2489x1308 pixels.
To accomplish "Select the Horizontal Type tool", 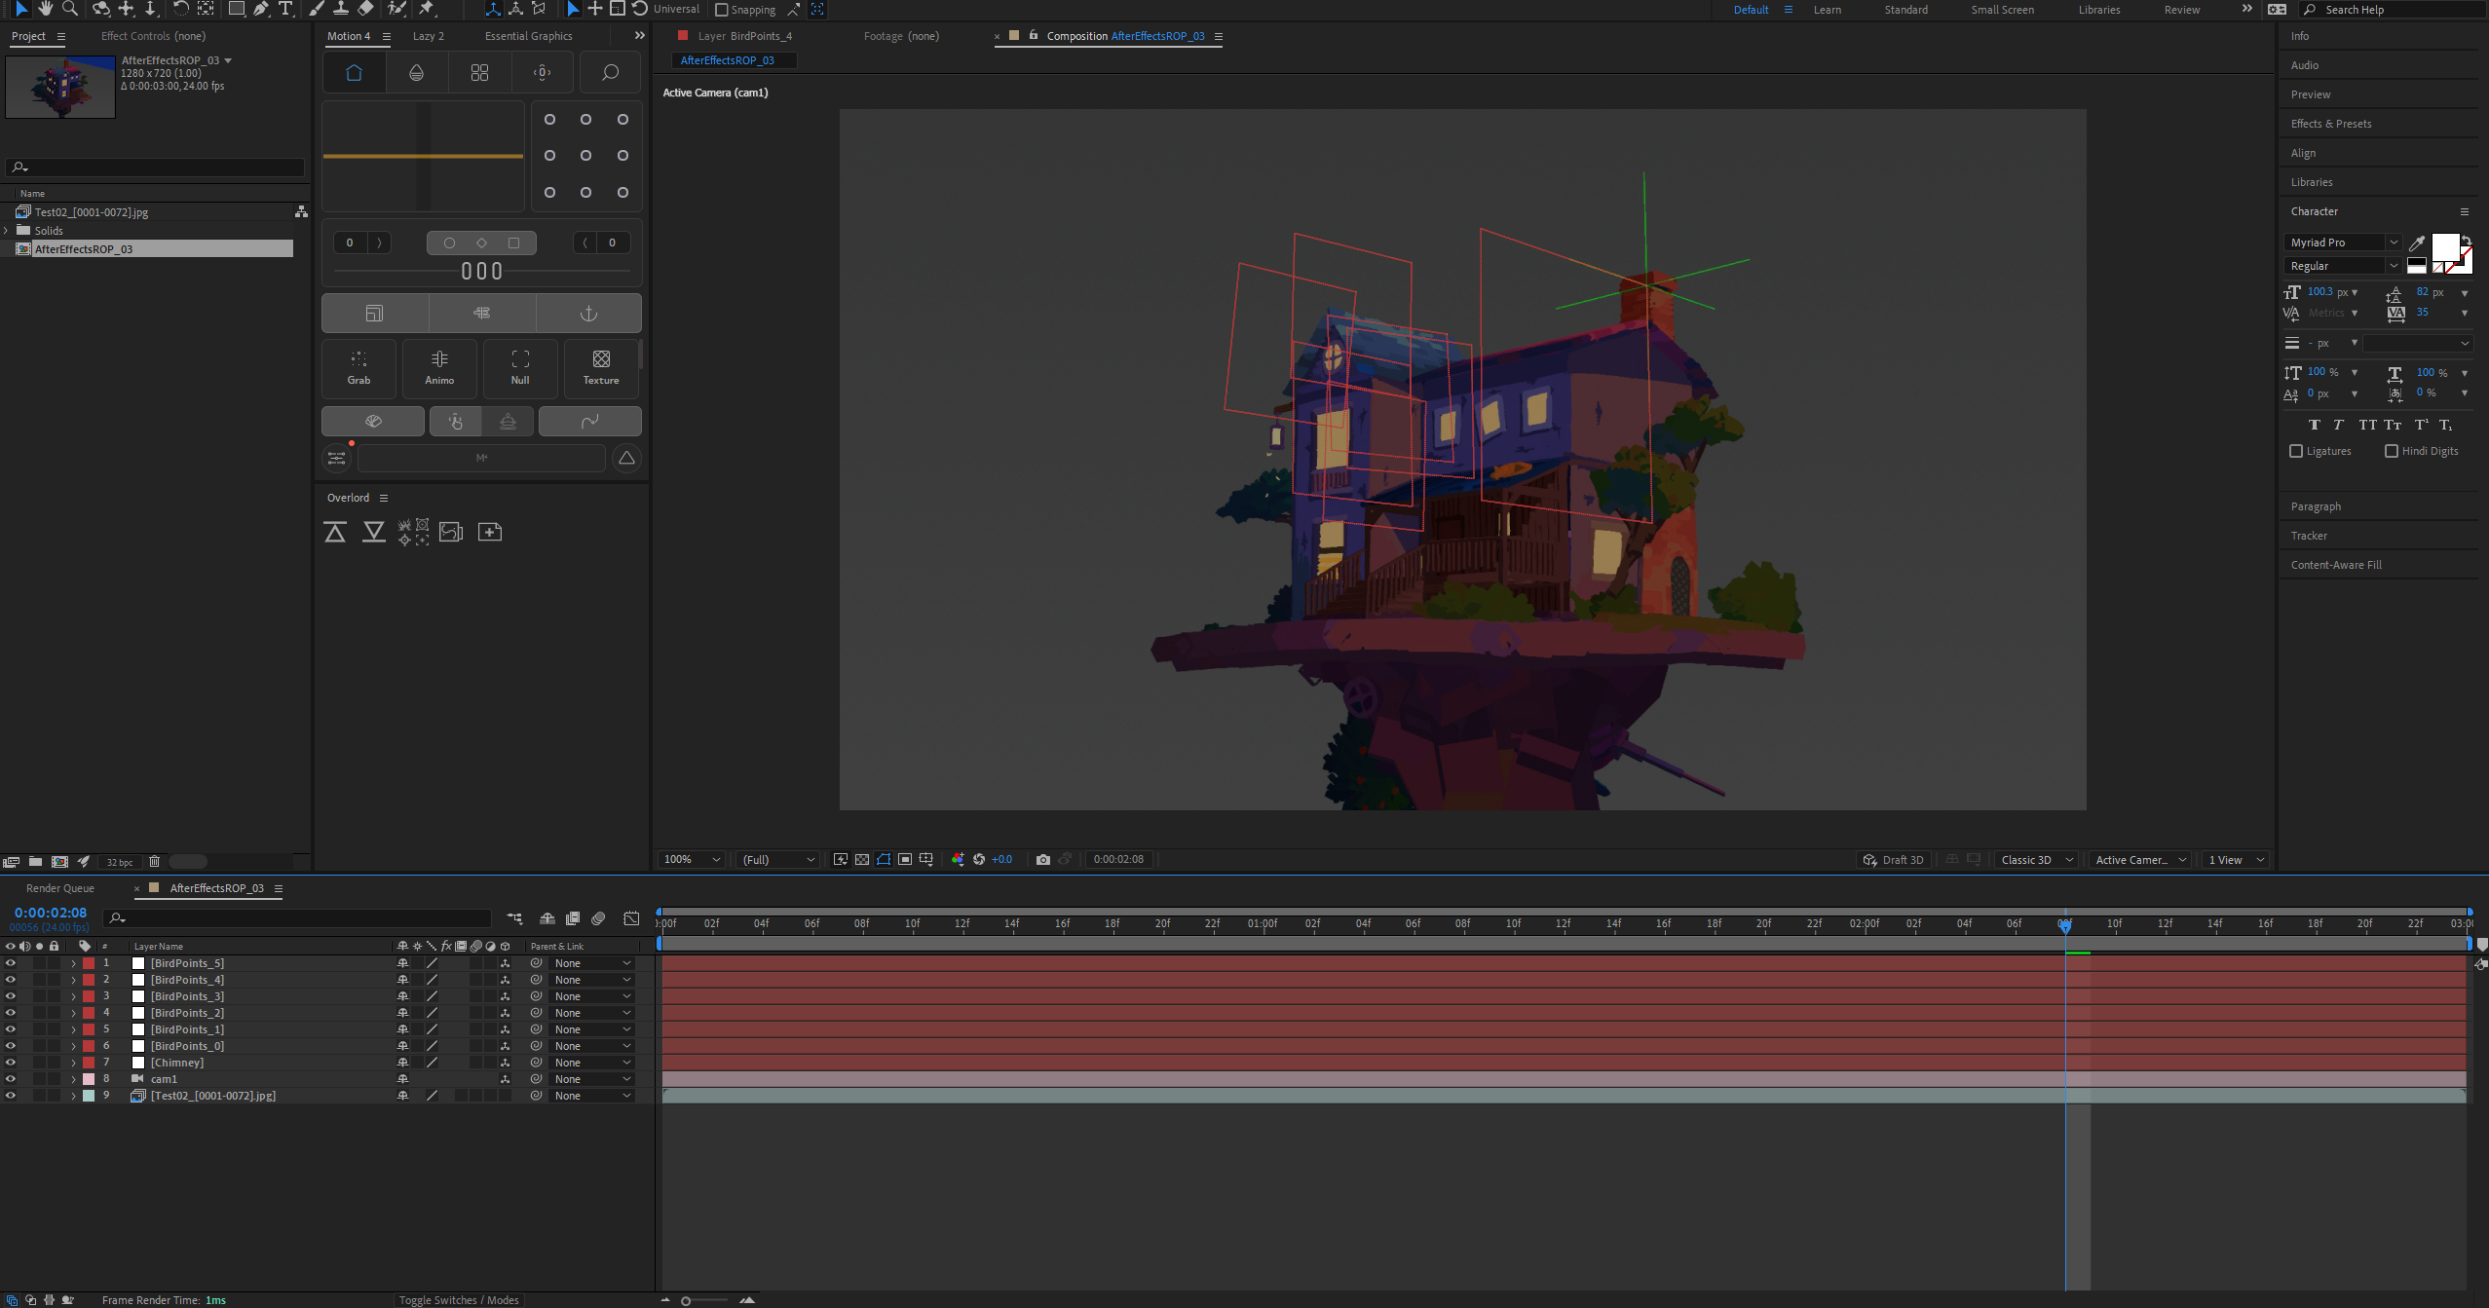I will [x=285, y=9].
